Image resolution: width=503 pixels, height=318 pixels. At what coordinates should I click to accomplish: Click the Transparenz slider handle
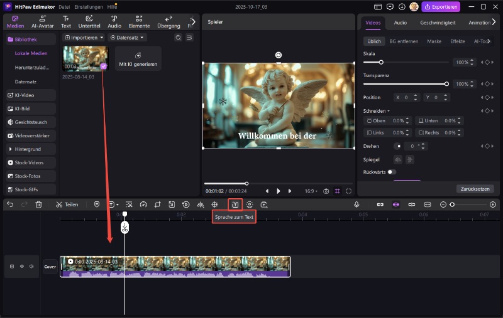tap(446, 84)
